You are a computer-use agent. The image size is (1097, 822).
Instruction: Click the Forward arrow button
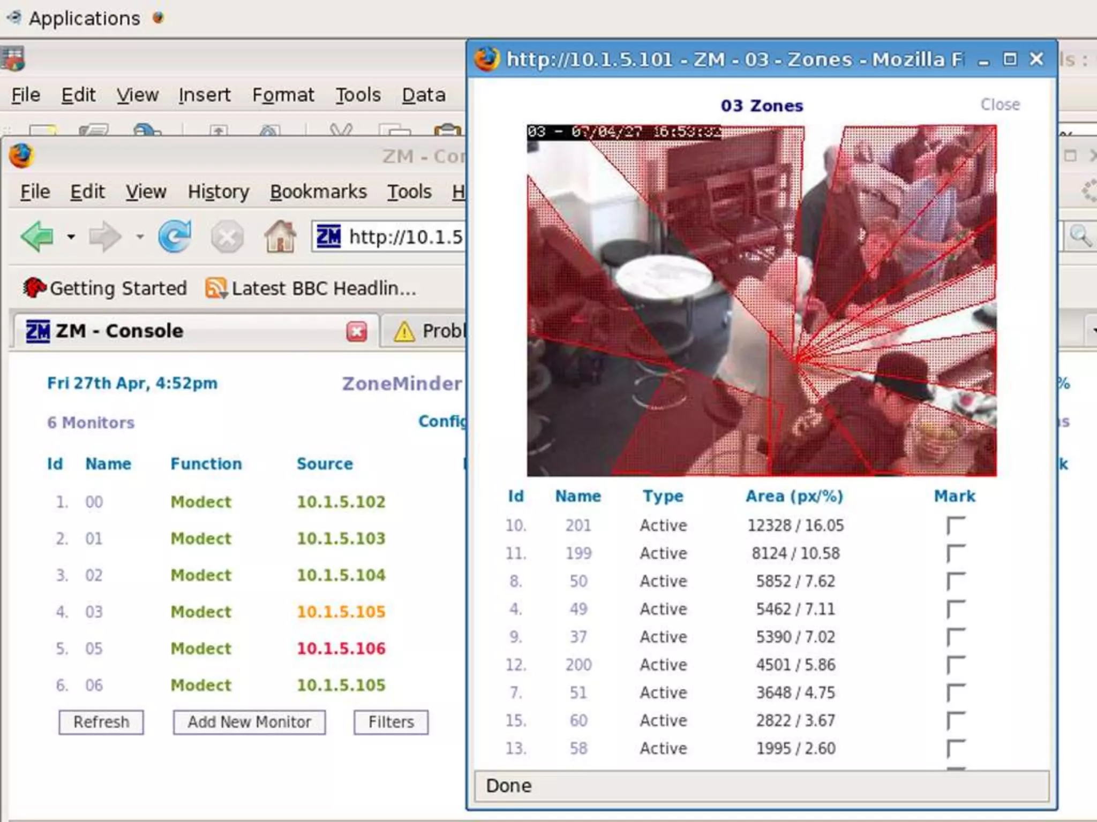pos(104,236)
